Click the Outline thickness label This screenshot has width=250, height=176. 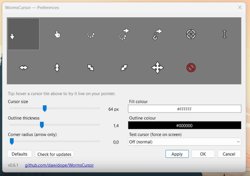(24, 118)
